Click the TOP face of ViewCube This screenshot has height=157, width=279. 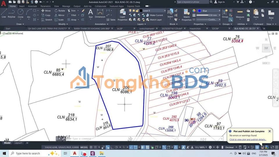266,48
